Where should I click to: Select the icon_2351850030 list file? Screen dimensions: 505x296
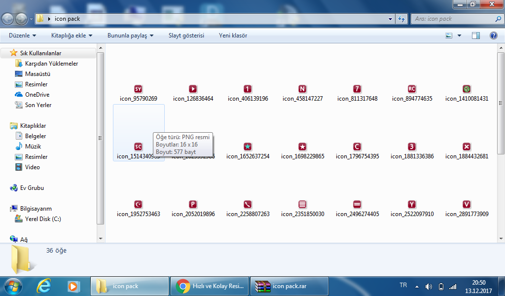(x=302, y=209)
